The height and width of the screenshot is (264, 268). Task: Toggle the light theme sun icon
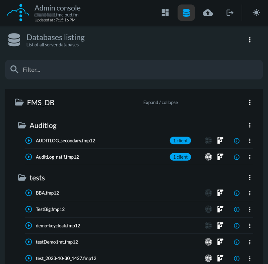tap(256, 12)
